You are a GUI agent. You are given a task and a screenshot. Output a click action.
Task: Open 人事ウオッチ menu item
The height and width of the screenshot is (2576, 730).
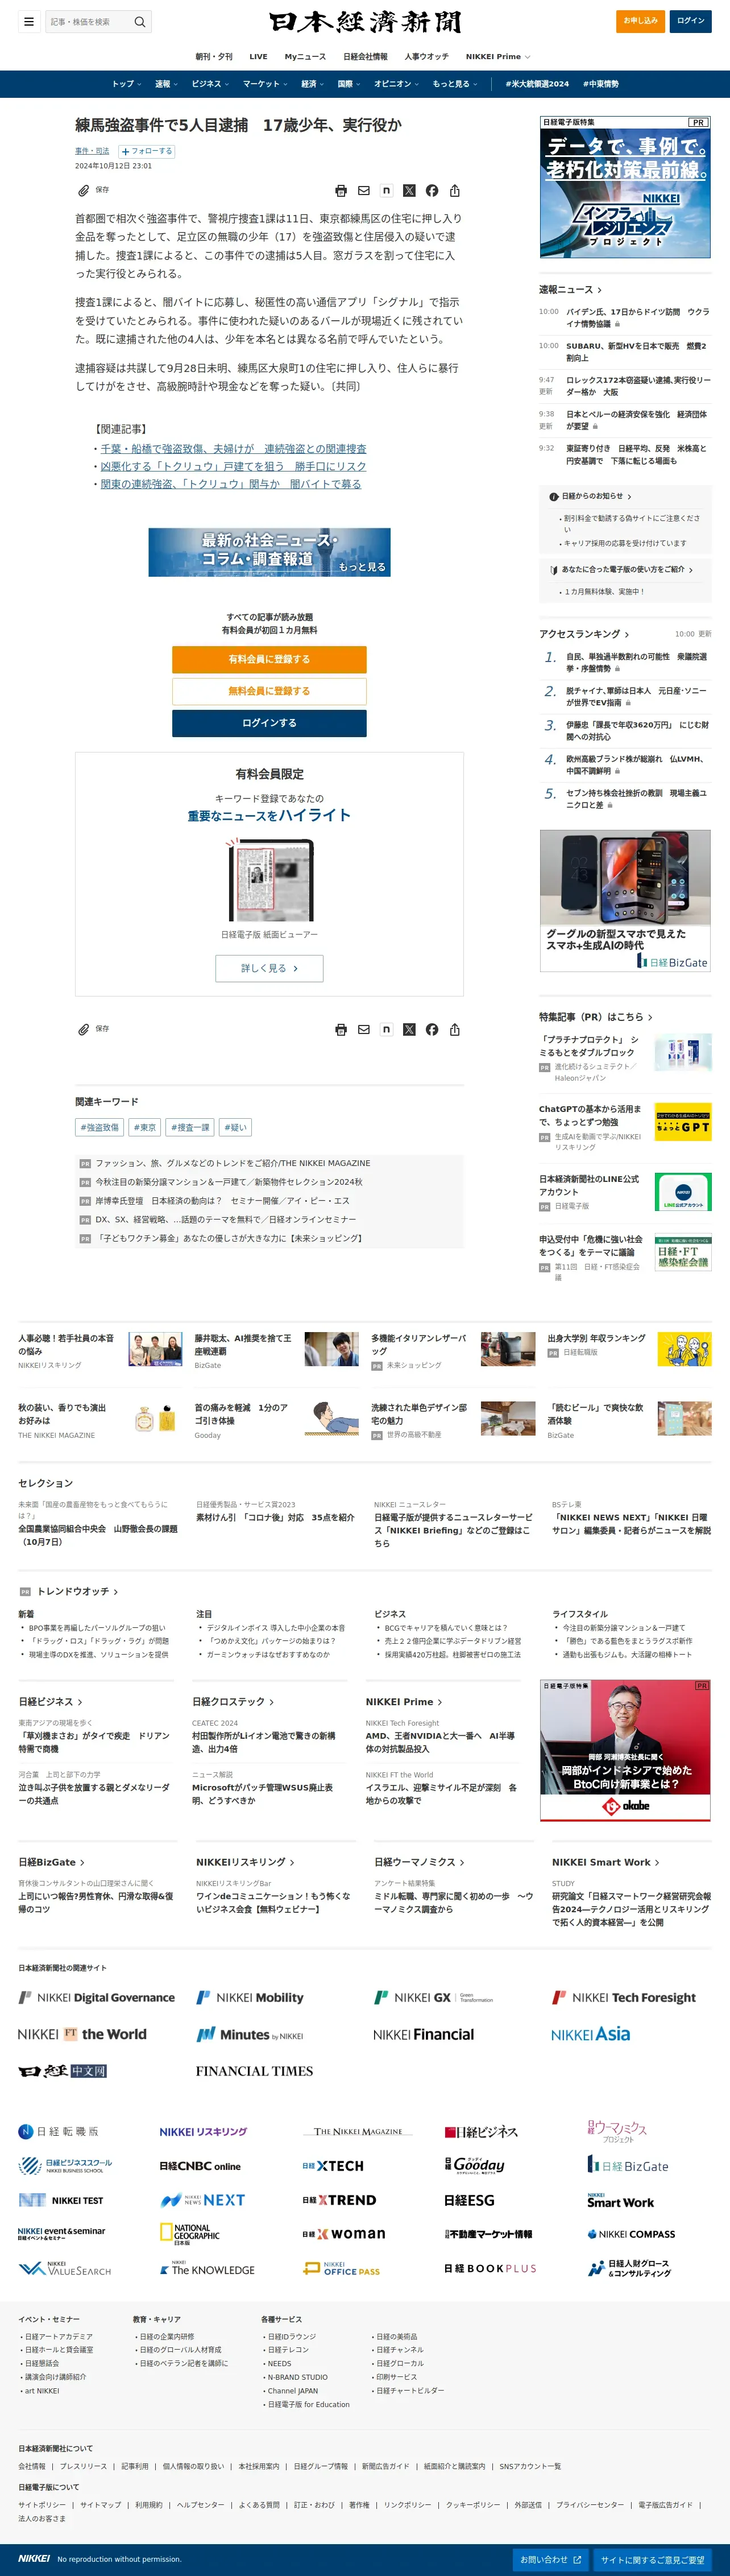(426, 57)
